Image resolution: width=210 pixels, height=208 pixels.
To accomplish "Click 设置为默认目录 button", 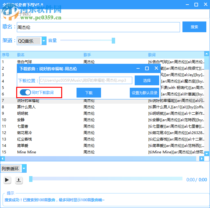I will point(144,93).
